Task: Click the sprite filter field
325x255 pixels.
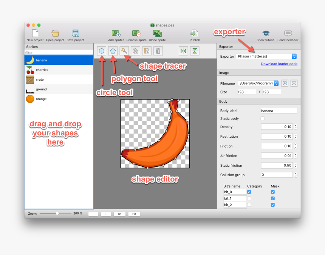Action: (x=59, y=52)
